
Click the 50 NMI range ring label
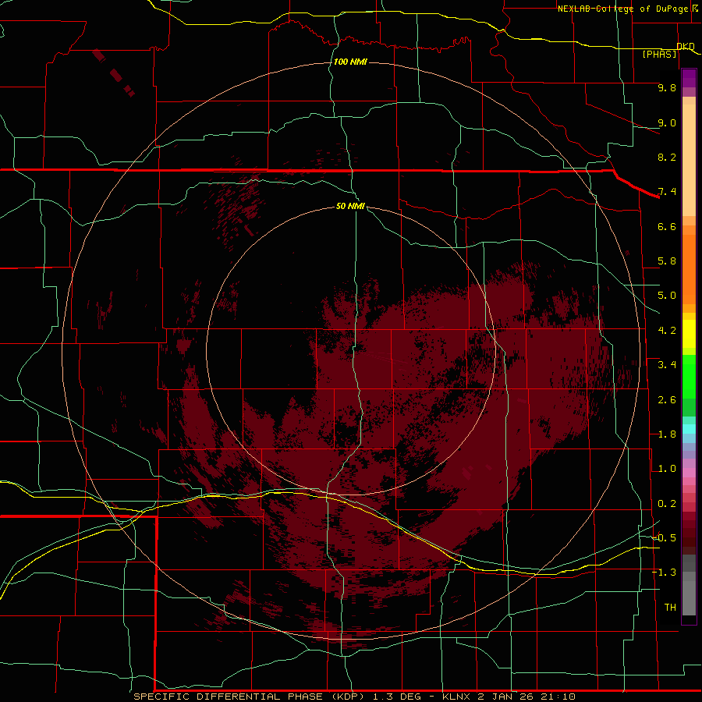(350, 206)
